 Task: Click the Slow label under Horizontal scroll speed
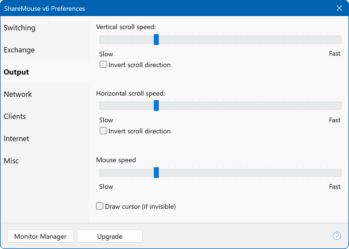[106, 120]
